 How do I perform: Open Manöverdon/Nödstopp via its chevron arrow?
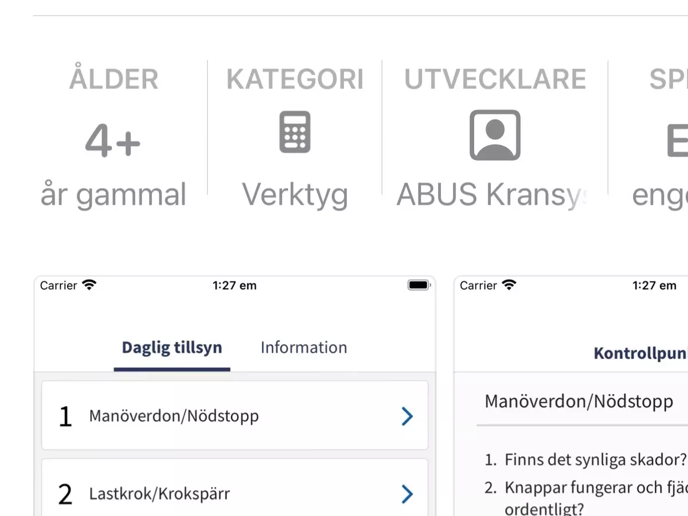[407, 416]
